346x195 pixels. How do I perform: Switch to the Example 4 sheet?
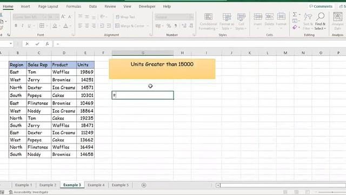click(96, 185)
